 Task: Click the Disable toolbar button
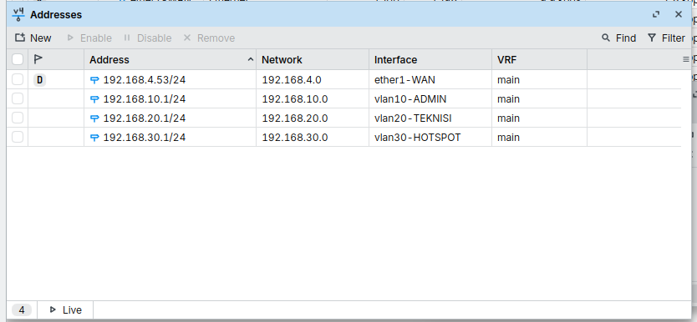(148, 38)
